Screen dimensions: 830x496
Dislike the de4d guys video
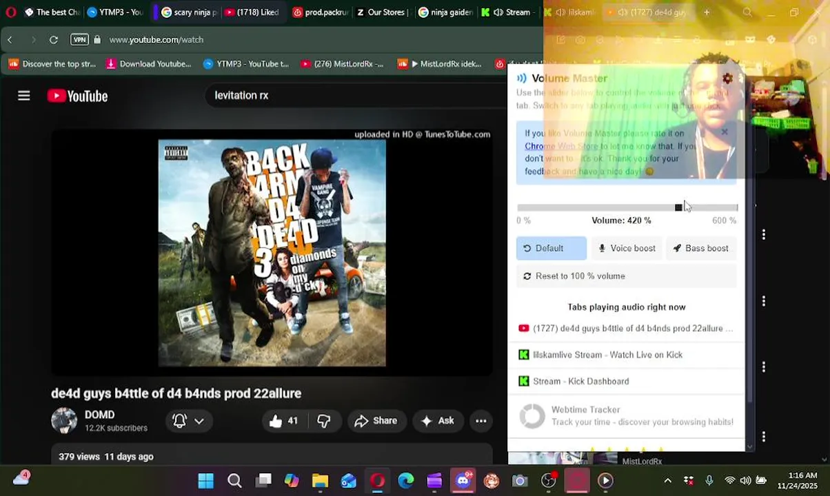[324, 421]
